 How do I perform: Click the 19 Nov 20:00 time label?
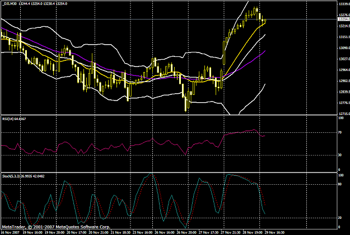[x=54, y=233]
